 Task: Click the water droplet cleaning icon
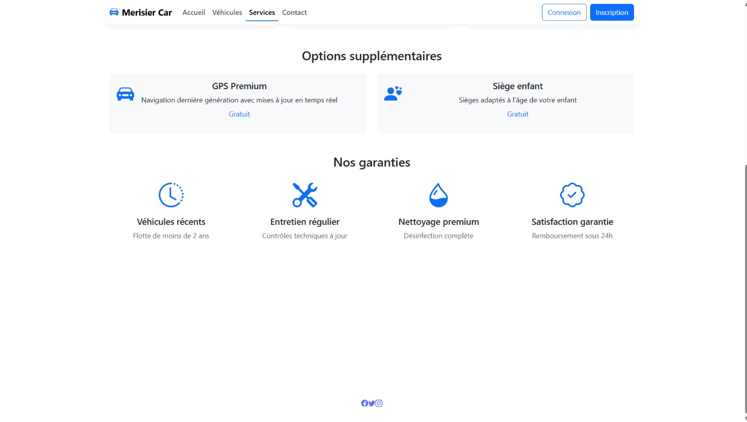pyautogui.click(x=438, y=195)
